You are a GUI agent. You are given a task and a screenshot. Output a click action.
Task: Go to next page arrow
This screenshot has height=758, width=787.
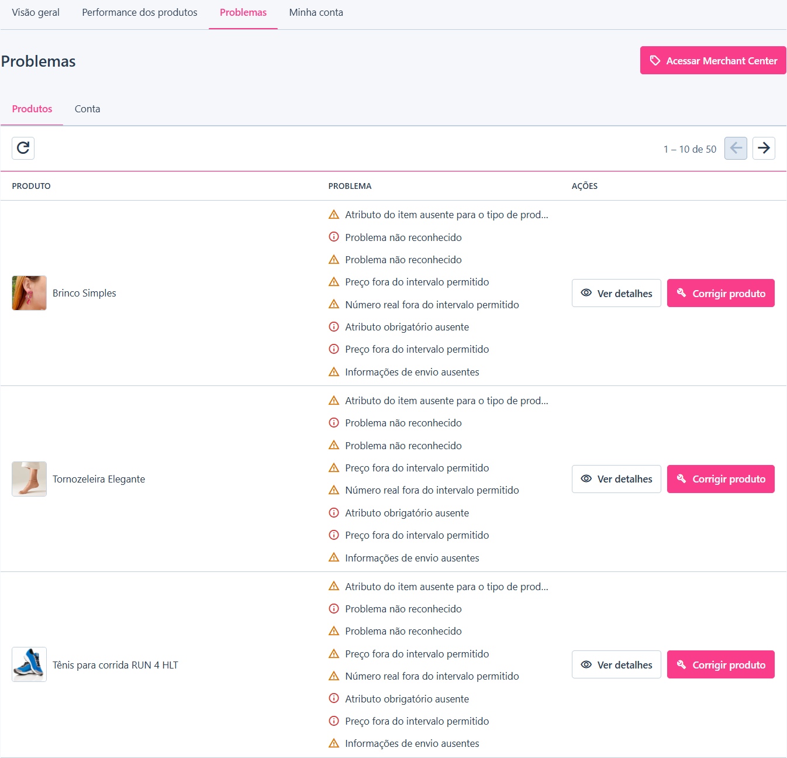(x=764, y=148)
